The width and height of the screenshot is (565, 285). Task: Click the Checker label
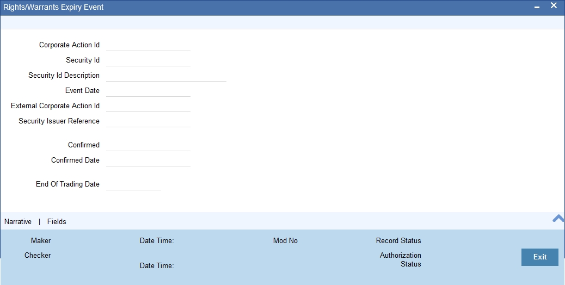pos(38,255)
